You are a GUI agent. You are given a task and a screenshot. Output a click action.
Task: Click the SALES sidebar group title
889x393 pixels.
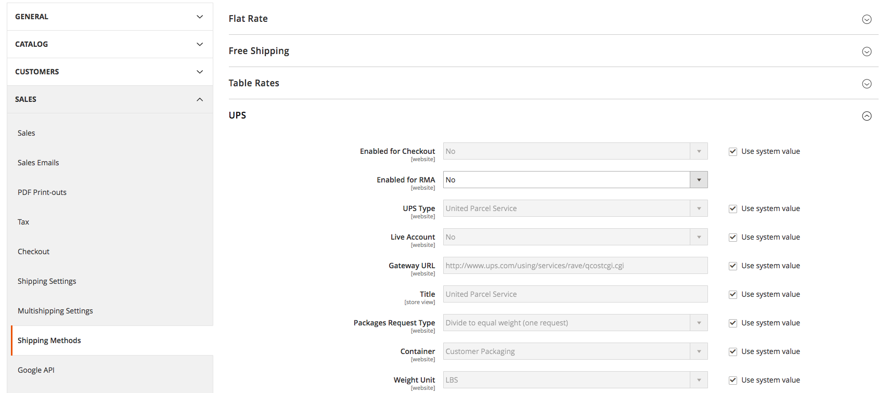pos(26,99)
